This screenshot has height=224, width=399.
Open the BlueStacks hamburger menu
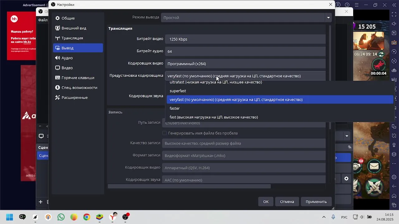click(x=357, y=5)
